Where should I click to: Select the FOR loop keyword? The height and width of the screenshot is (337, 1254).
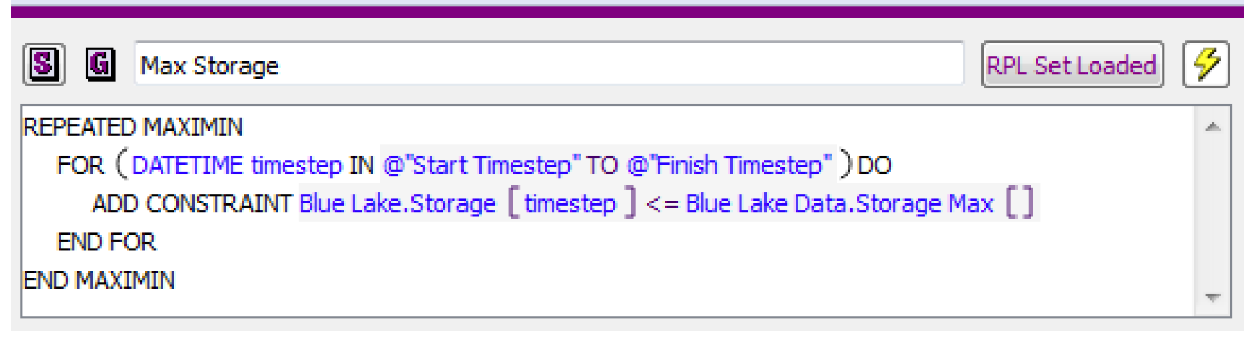pyautogui.click(x=80, y=165)
